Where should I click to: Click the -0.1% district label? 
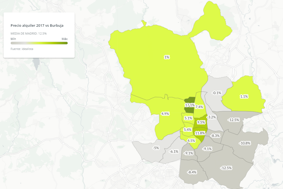tap(216, 93)
